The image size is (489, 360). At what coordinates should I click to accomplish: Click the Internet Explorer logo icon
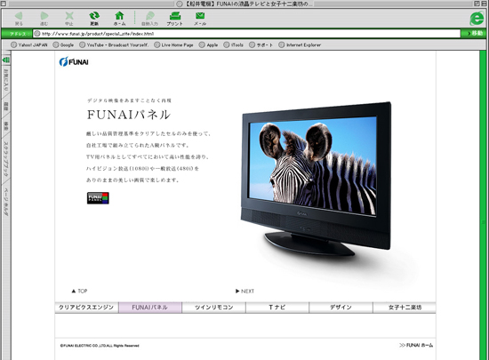[477, 19]
